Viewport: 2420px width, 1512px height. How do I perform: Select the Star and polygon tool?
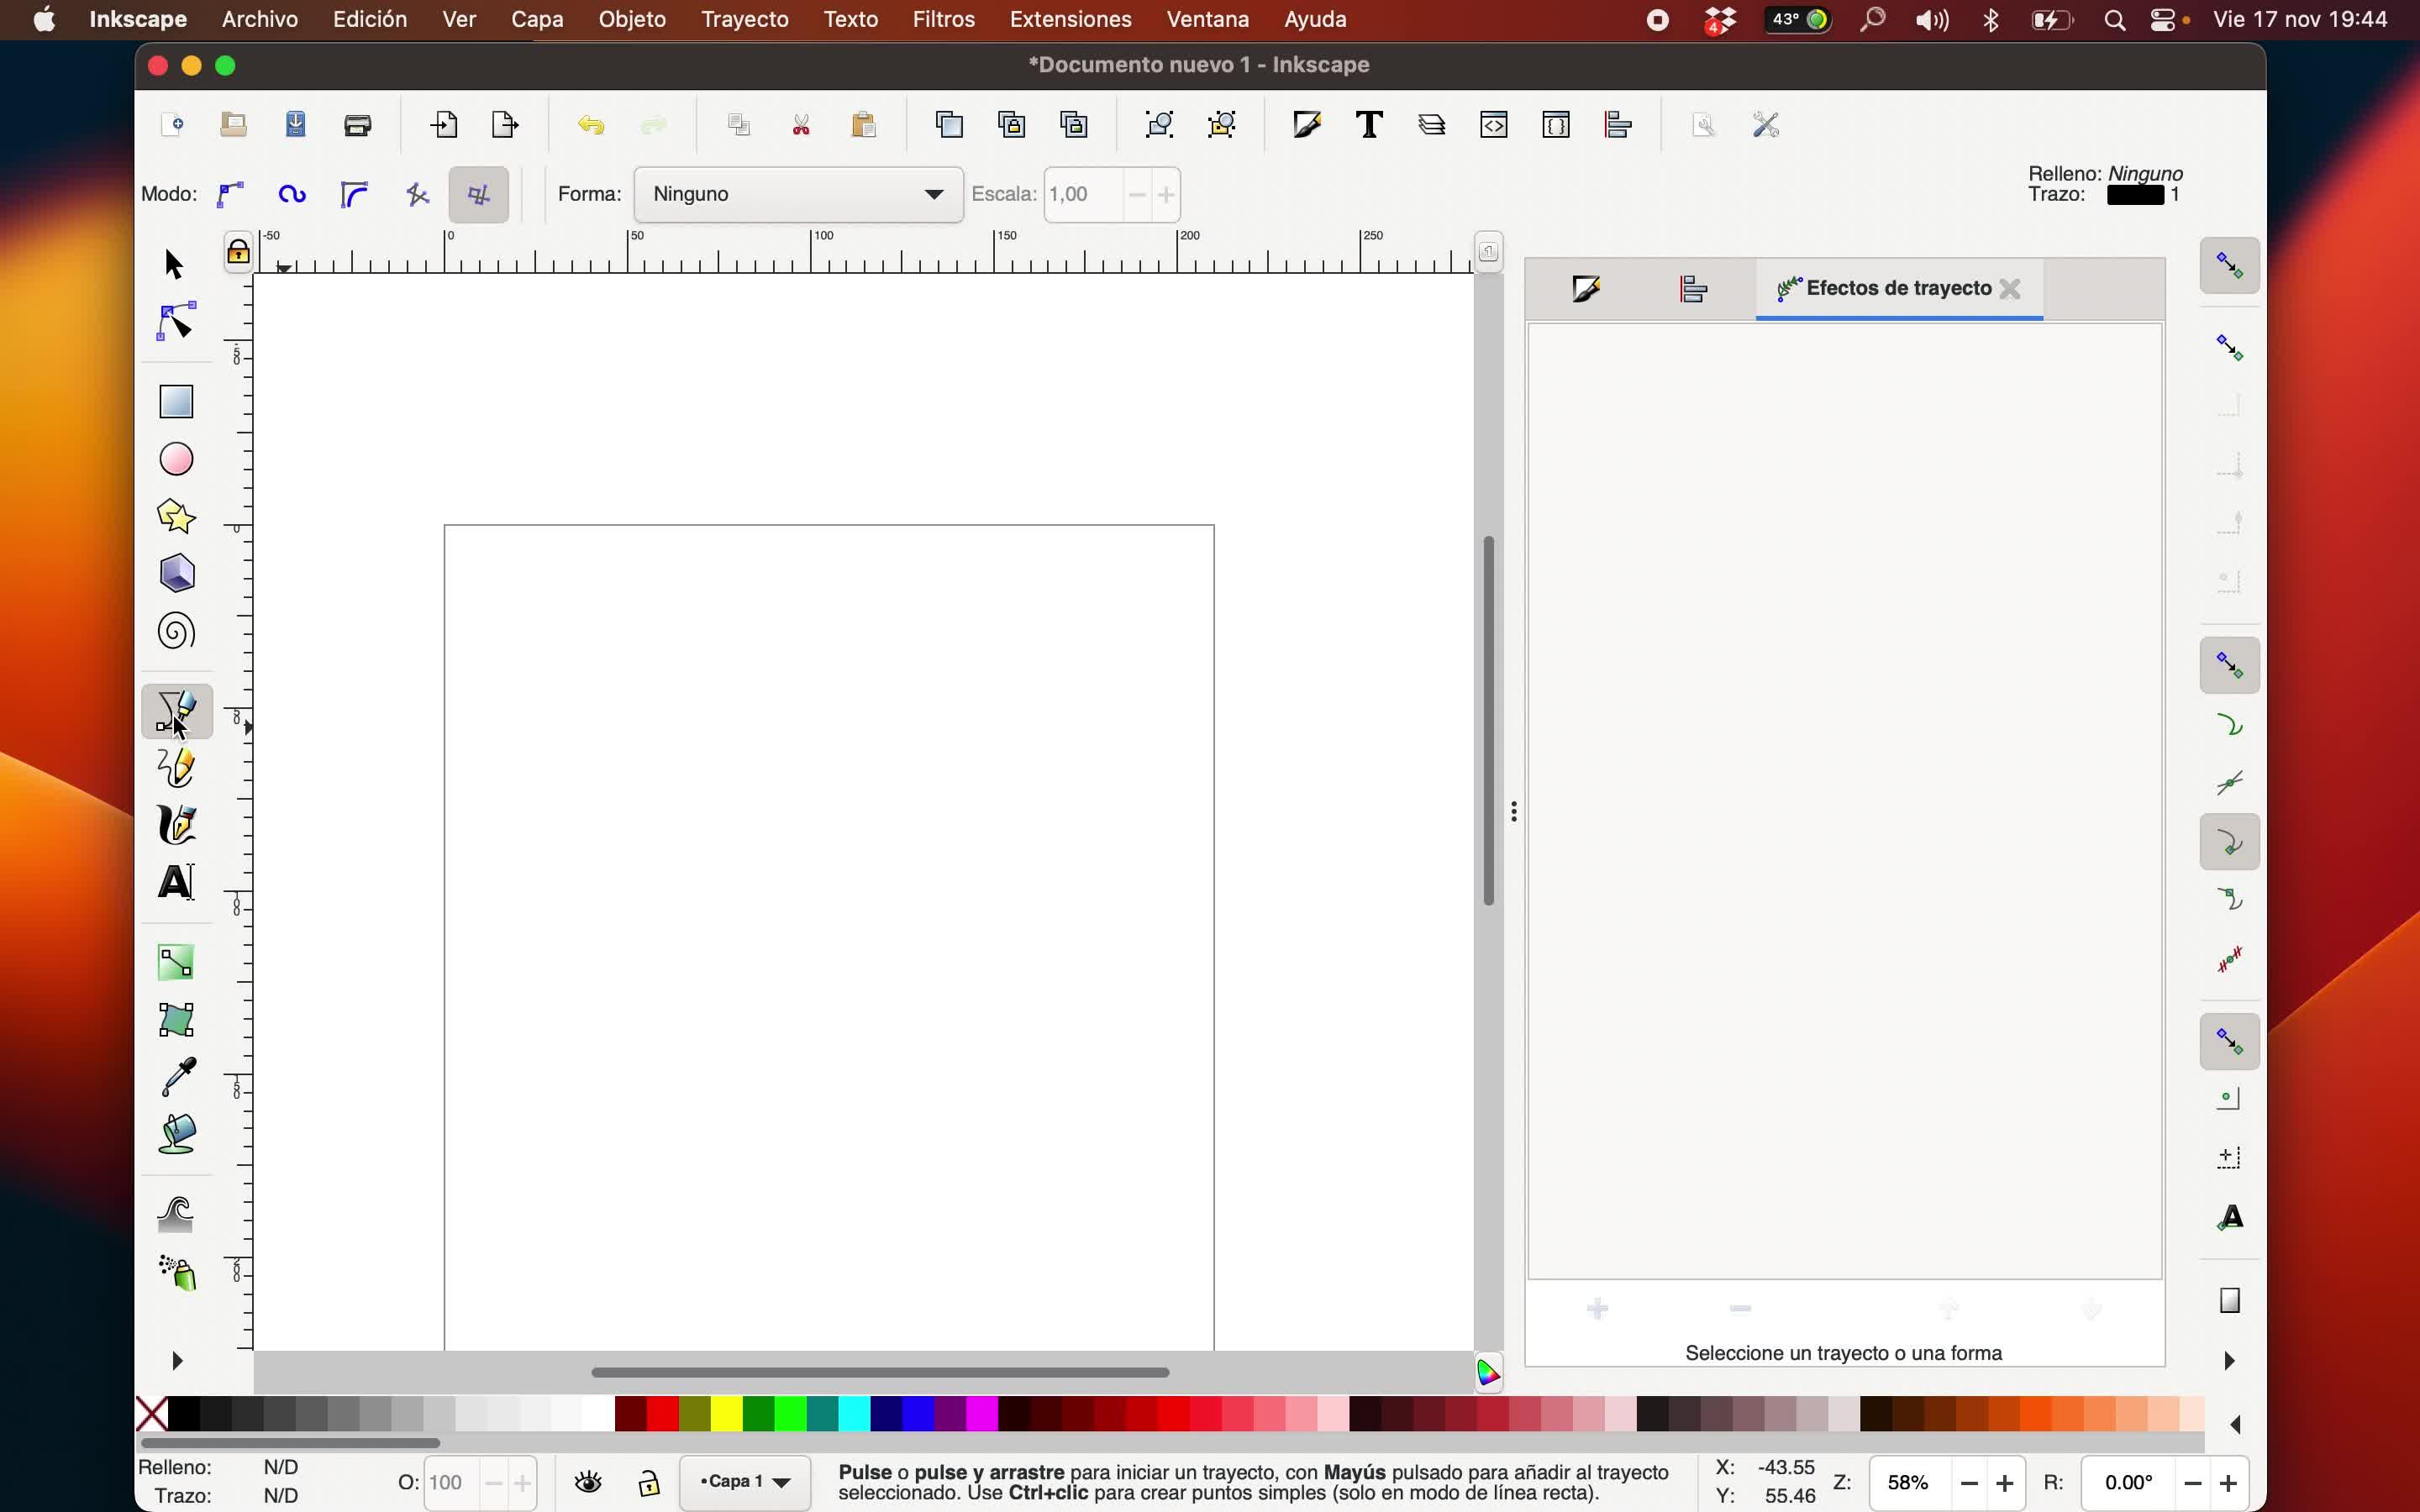pyautogui.click(x=177, y=517)
